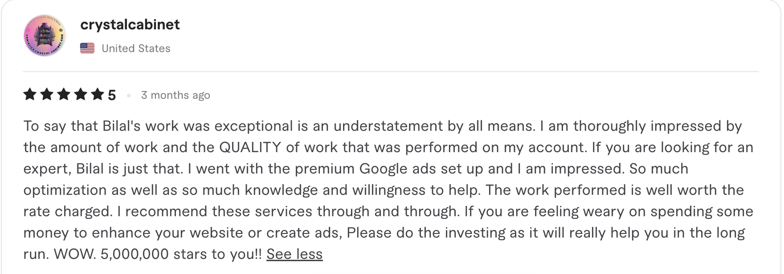Screen dimensions: 784x274
Task: Click the third rating star
Action: 64,94
